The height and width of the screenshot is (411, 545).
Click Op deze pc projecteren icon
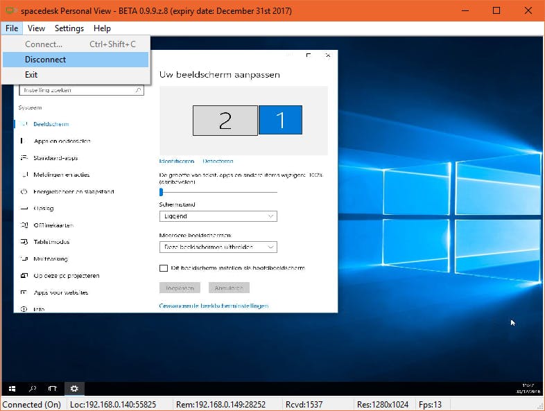[x=24, y=276]
